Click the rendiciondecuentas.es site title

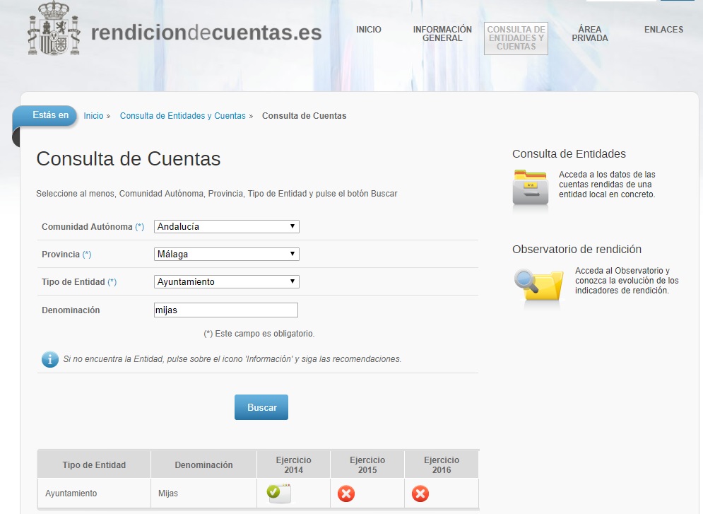coord(206,33)
